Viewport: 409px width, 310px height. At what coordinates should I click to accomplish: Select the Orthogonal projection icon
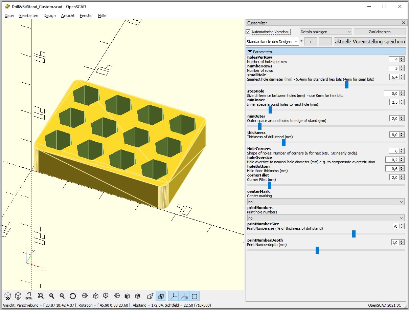(x=161, y=296)
